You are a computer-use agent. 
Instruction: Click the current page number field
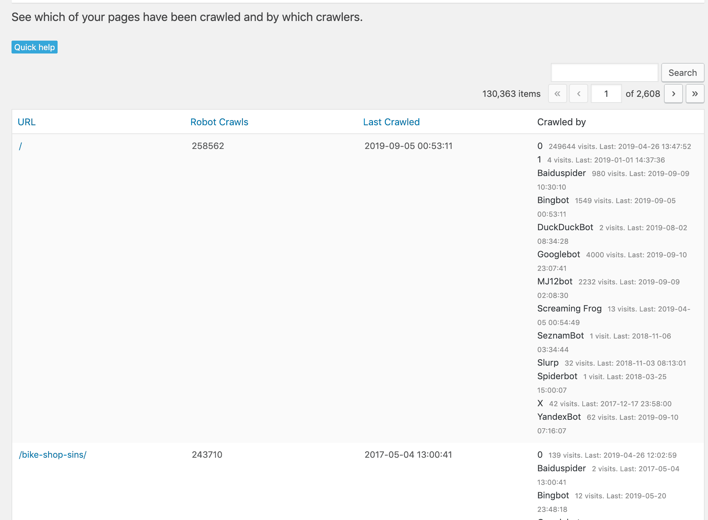pos(606,94)
